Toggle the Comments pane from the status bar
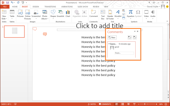This screenshot has height=106, width=170. tap(105, 104)
